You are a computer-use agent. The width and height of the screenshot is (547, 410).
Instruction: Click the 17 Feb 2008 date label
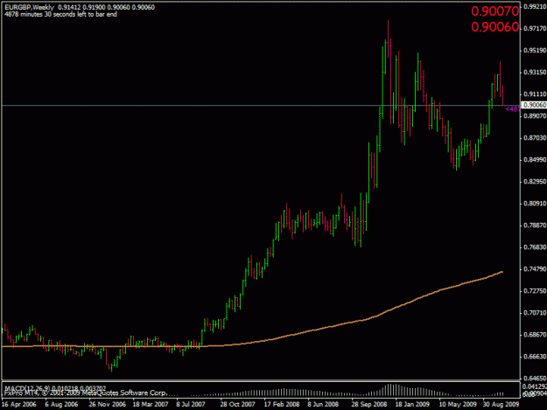pyautogui.click(x=282, y=405)
